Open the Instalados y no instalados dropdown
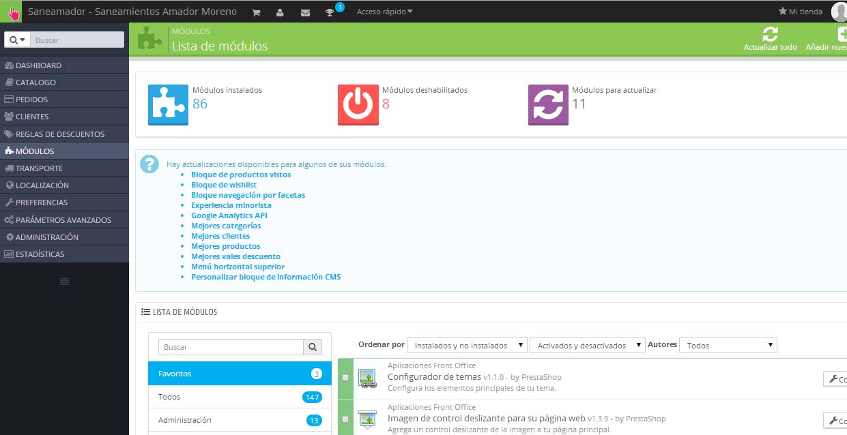847x435 pixels. point(467,346)
